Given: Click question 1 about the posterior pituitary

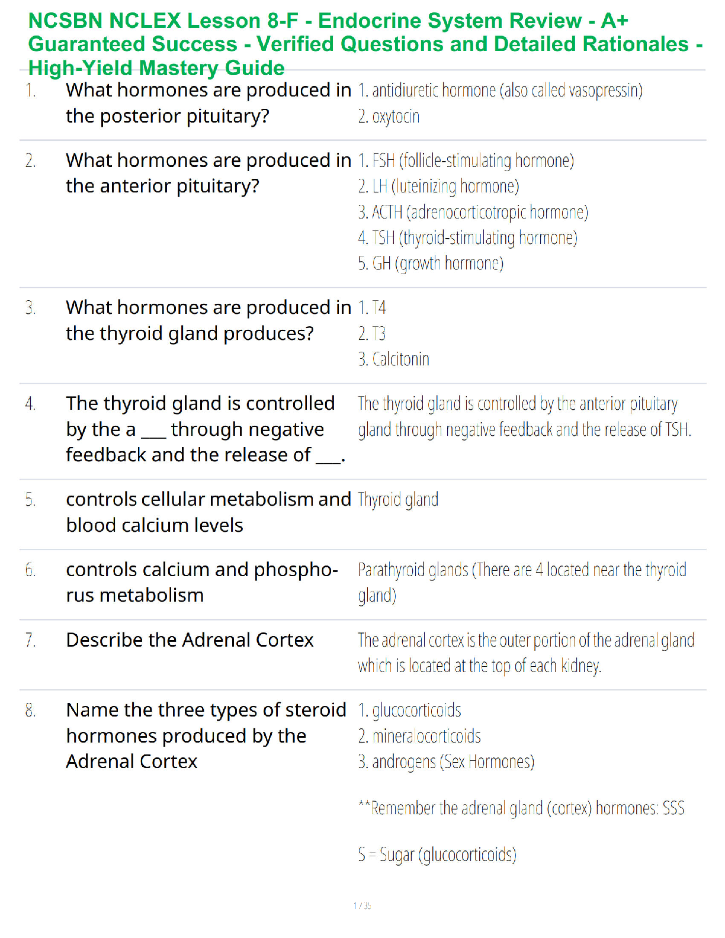Looking at the screenshot, I should (x=208, y=103).
